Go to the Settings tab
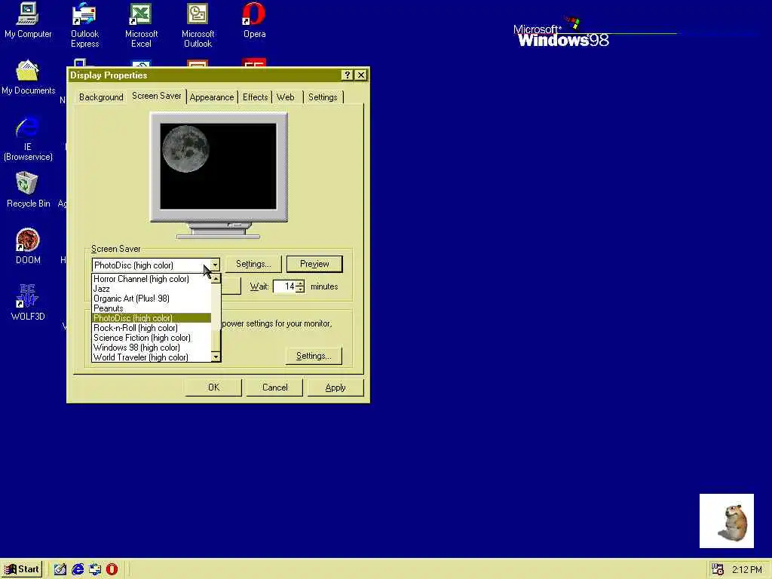Screen dimensions: 772x579 (323, 97)
